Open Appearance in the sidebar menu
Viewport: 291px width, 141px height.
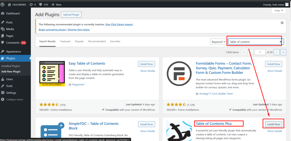(x=13, y=51)
